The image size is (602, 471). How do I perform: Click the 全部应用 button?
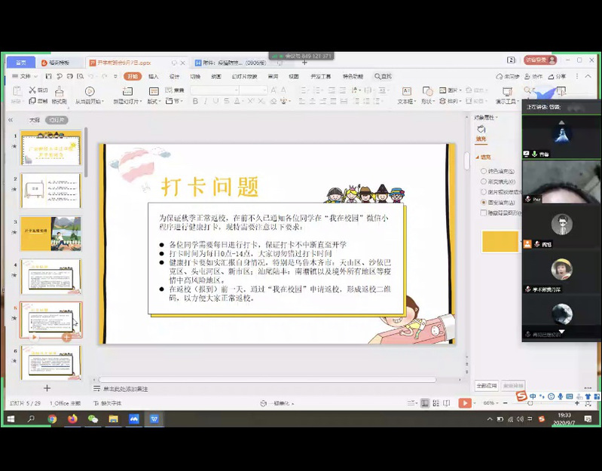[x=487, y=385]
